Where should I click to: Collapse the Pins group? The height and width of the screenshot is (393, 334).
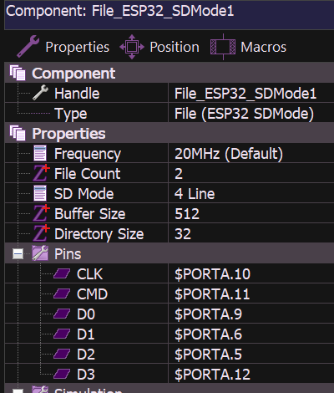click(18, 254)
